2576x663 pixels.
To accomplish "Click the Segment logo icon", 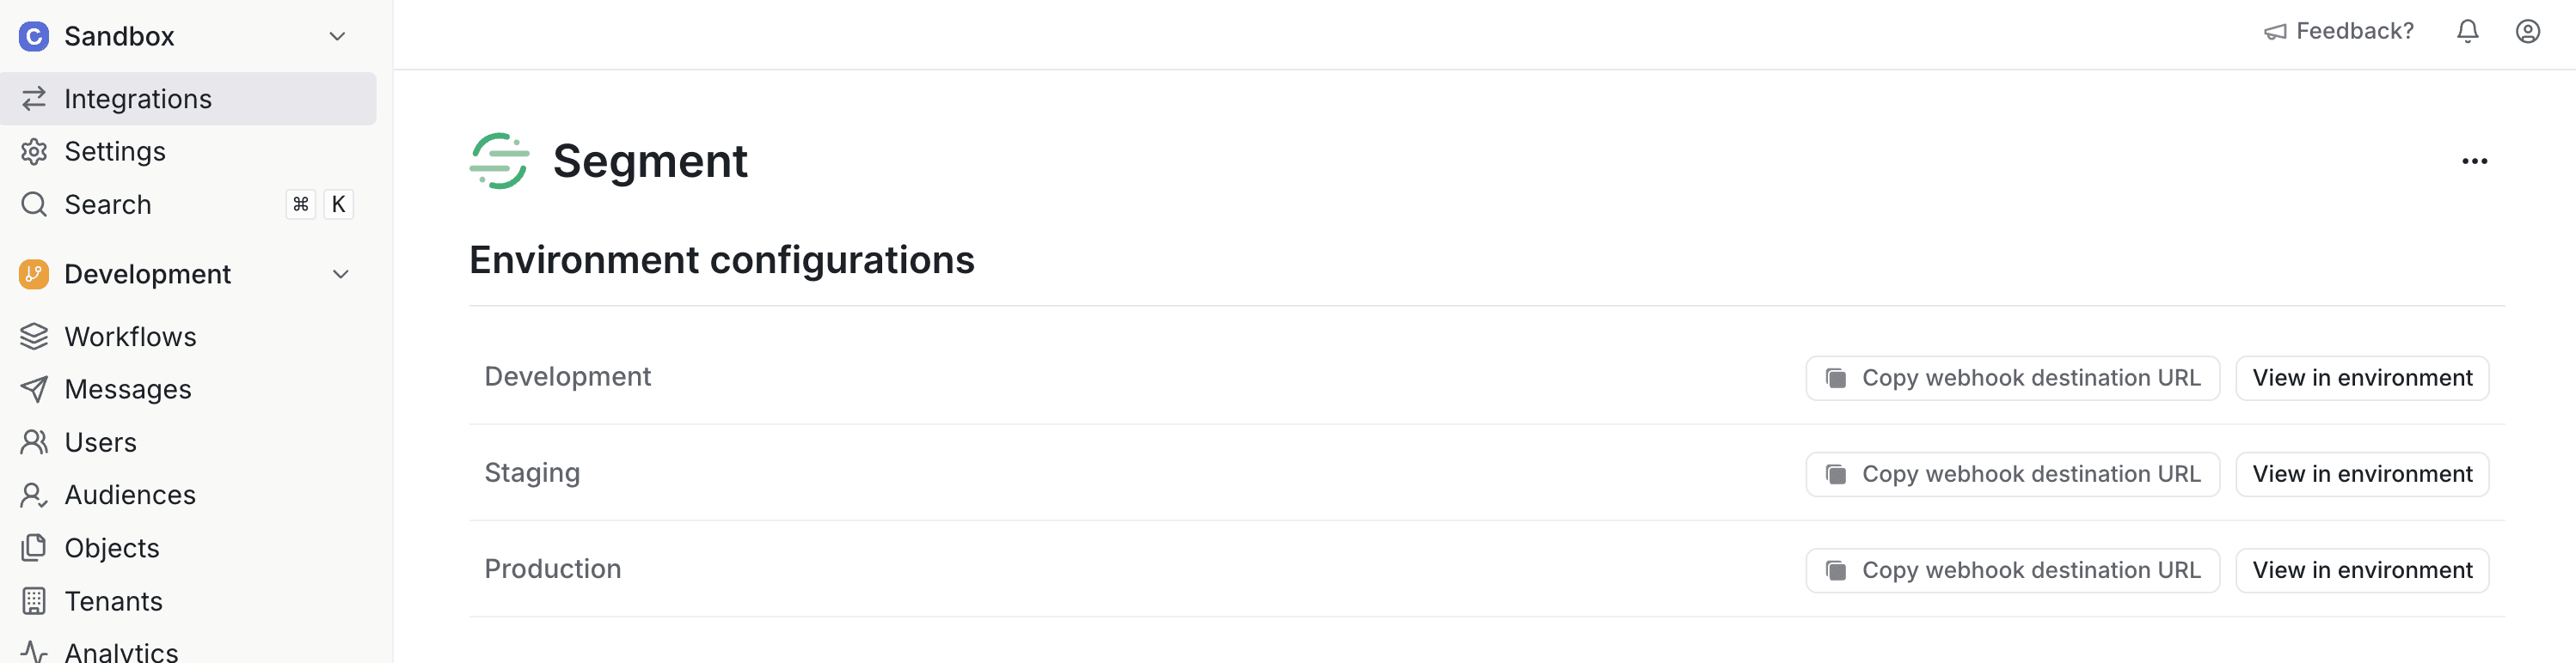I will tap(499, 161).
